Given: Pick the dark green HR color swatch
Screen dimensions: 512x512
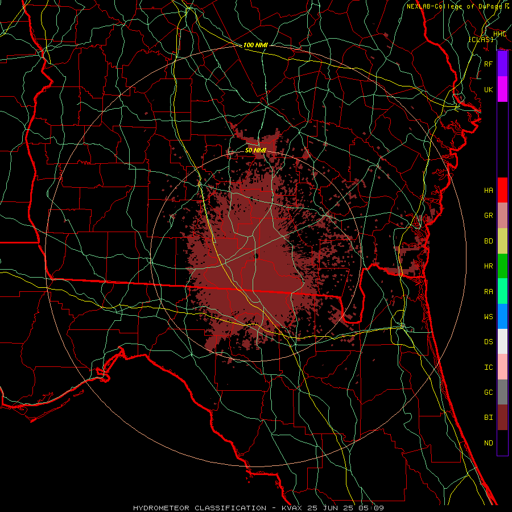Looking at the screenshot, I should click(x=502, y=266).
